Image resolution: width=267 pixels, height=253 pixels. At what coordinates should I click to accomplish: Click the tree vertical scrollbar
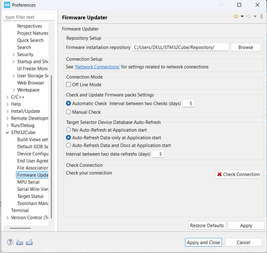tap(51, 147)
